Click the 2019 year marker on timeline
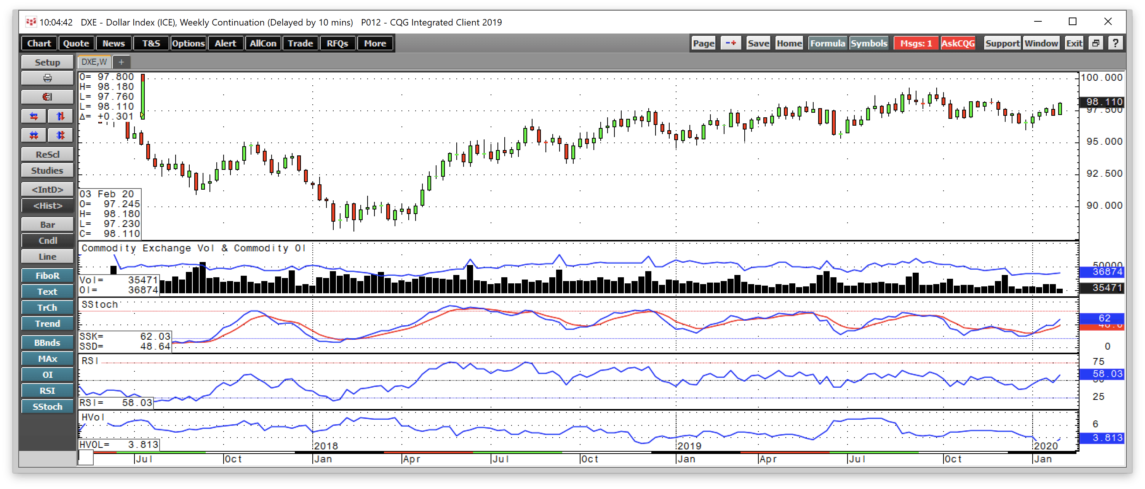This screenshot has height=489, width=1145. (689, 446)
